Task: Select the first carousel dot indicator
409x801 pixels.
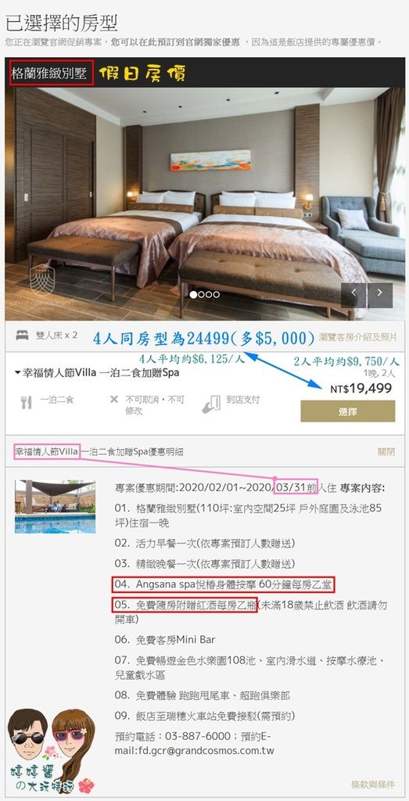Action: (x=193, y=294)
